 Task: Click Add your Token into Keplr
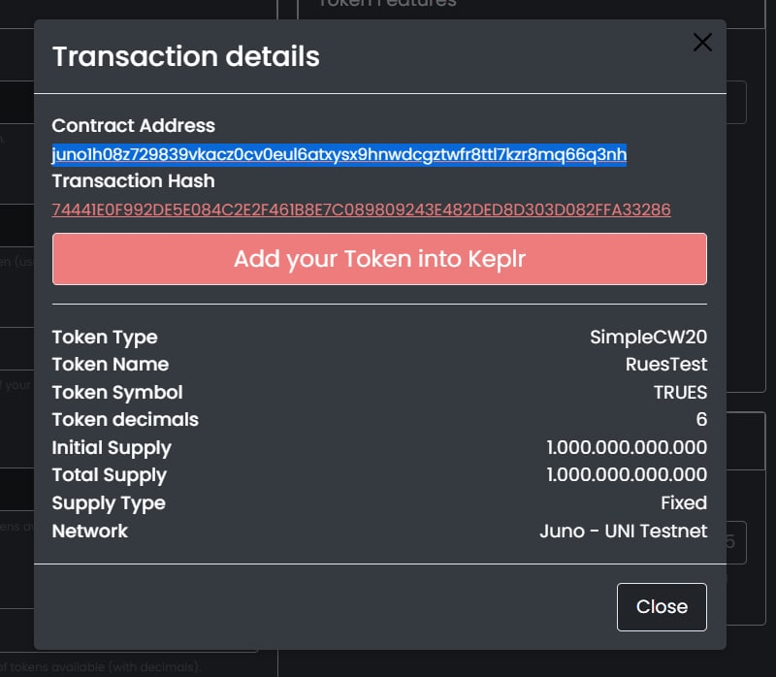[x=379, y=259]
